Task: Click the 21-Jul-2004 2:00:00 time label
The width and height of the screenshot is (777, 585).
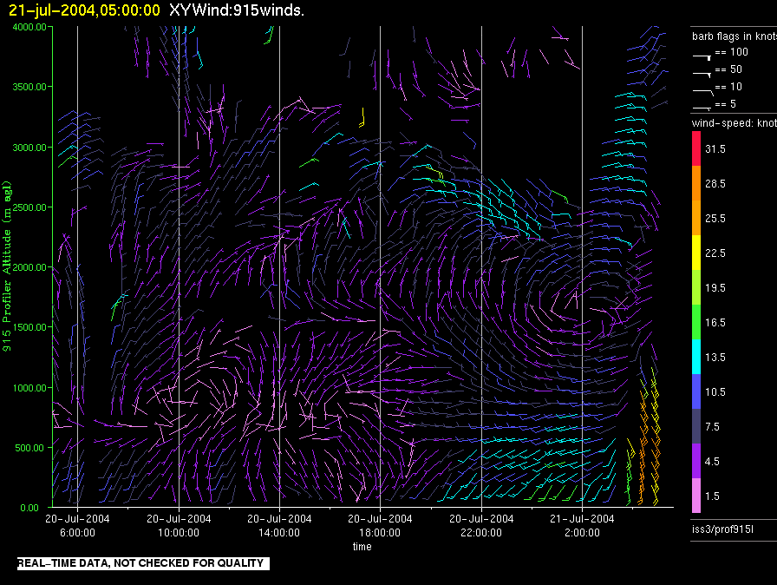Action: [582, 525]
